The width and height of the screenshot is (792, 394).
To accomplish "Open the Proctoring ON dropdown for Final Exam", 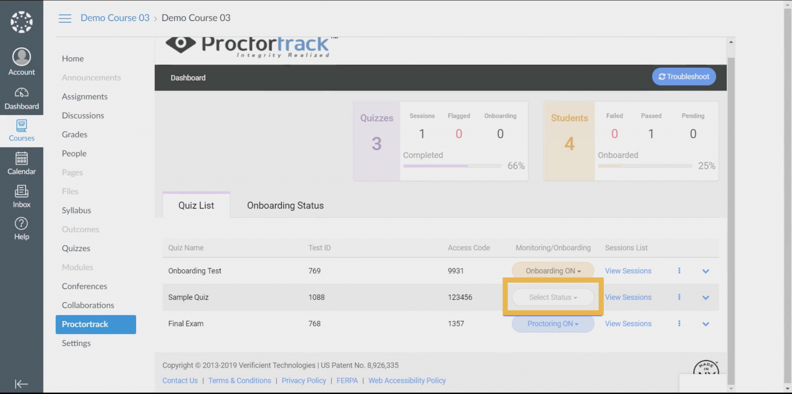I will [x=553, y=324].
